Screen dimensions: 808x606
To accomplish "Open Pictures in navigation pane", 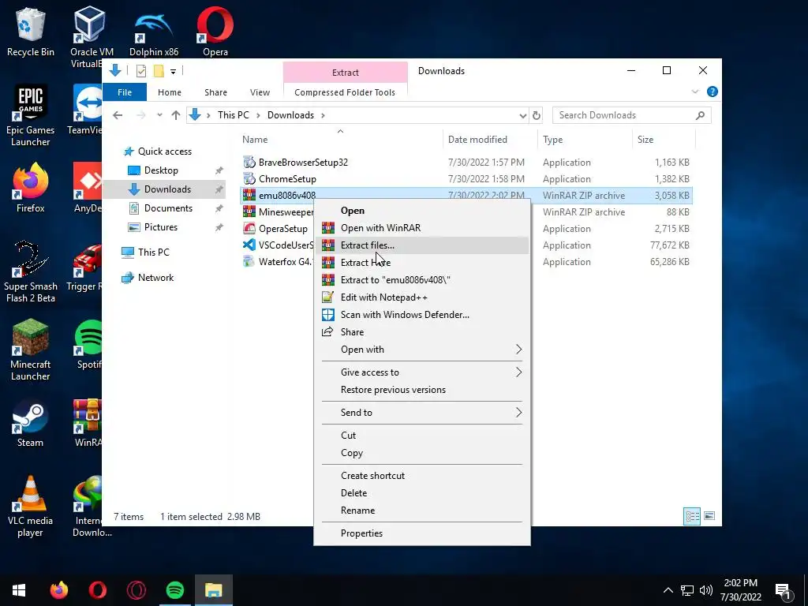I will pos(161,227).
